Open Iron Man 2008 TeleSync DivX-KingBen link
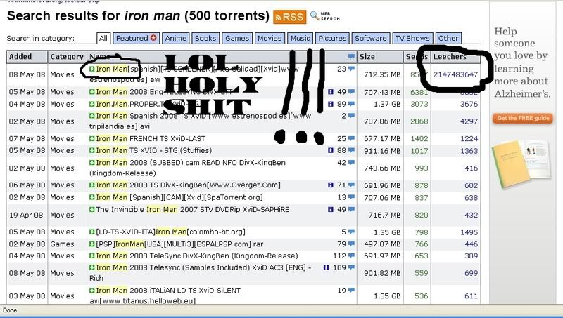Viewport: 563px width, 318px height. pyautogui.click(x=197, y=256)
